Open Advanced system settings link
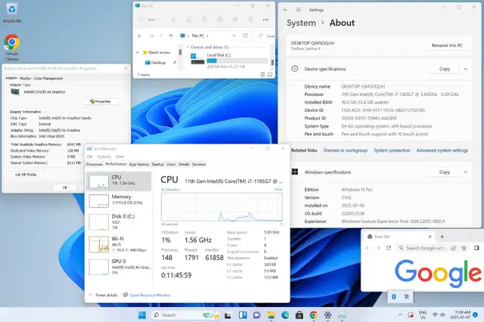 442,150
